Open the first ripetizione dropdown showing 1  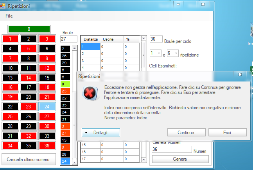pos(156,53)
